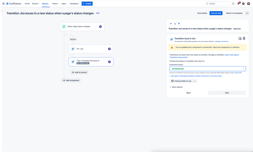Click warning icon on Transition the issue component
Image resolution: width=253 pixels, height=152 pixels.
109,62
